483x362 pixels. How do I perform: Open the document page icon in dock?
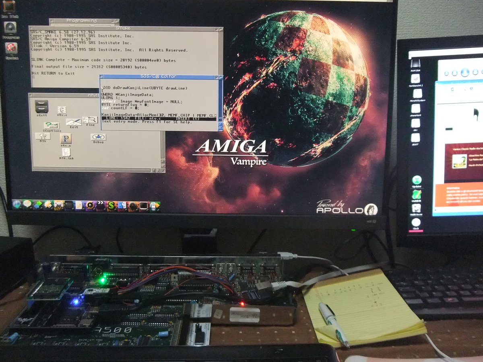79,205
